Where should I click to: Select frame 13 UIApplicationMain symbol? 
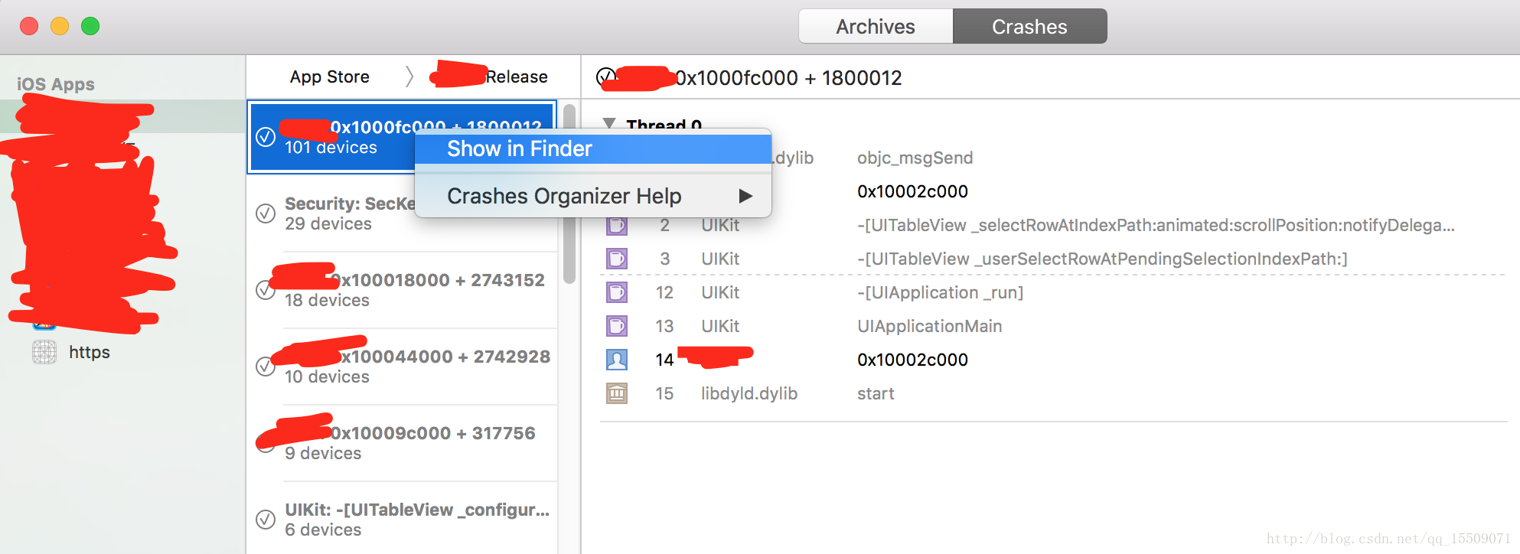929,326
